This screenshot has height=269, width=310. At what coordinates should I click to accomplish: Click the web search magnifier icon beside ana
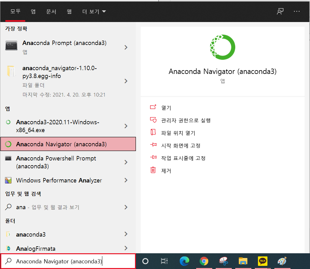pos(8,207)
